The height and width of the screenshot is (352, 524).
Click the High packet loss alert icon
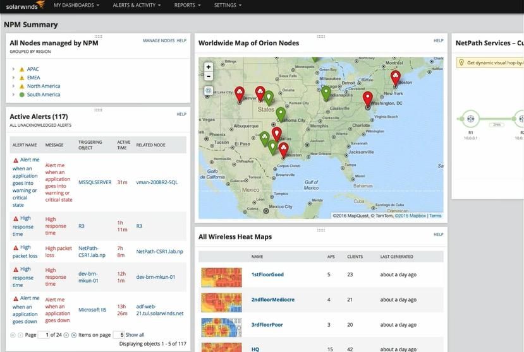pos(16,247)
